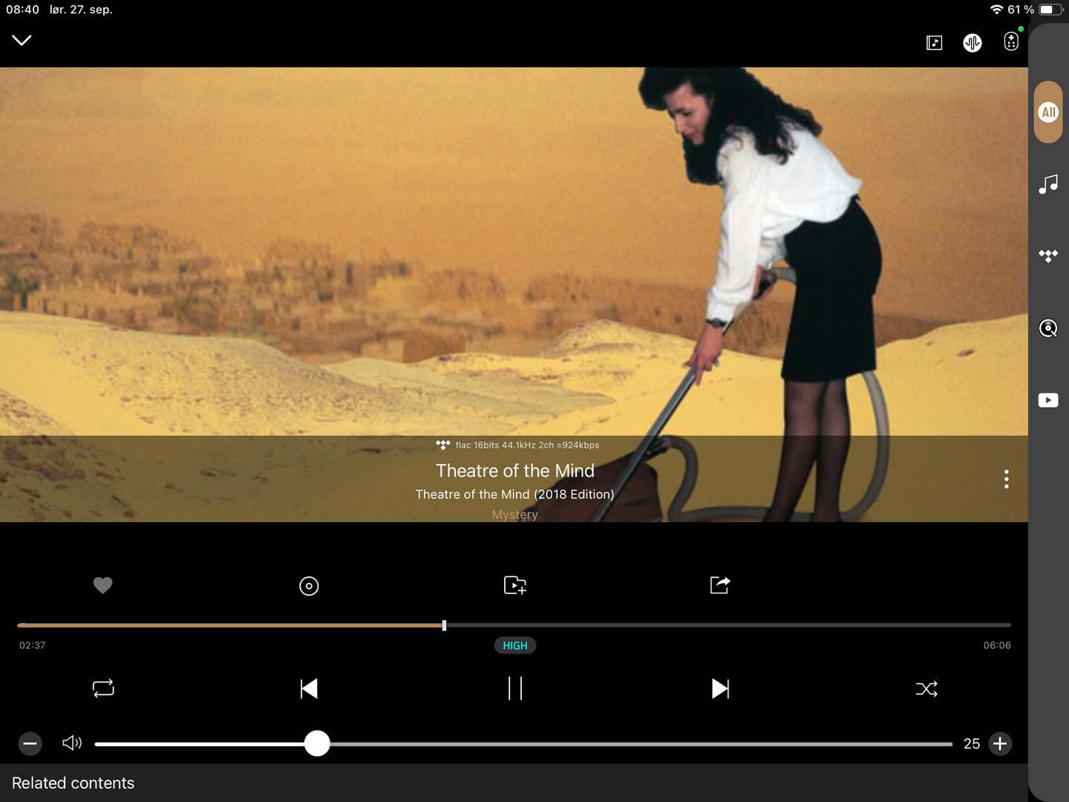Image resolution: width=1069 pixels, height=802 pixels.
Task: Pause the current track
Action: click(515, 688)
